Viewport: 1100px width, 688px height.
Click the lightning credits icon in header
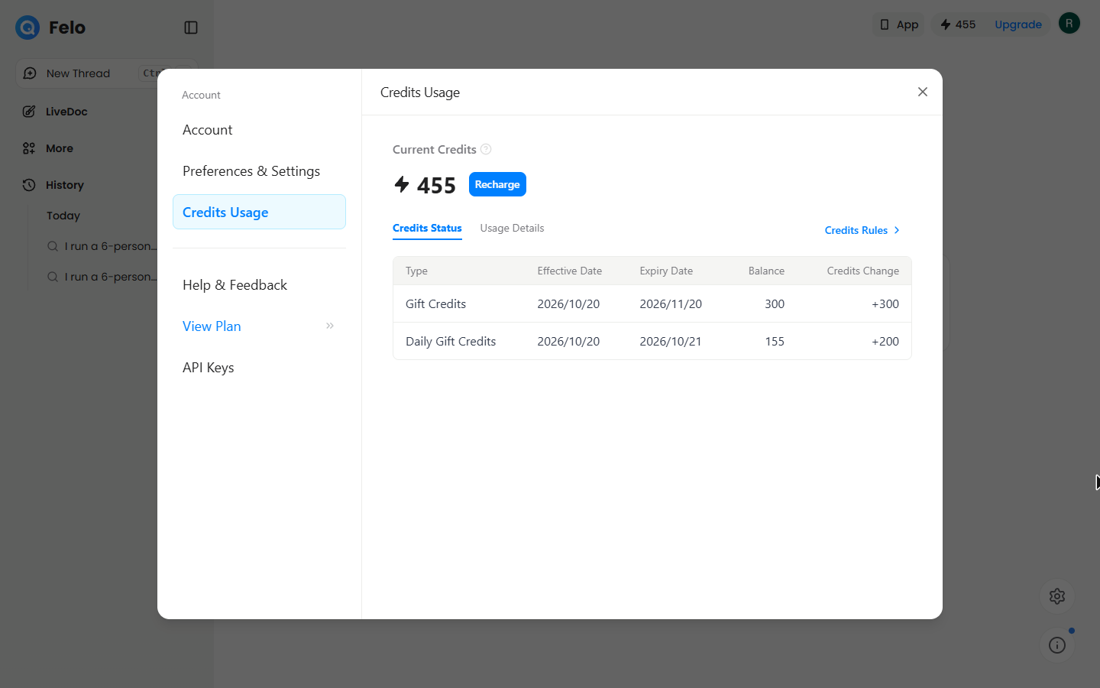click(946, 24)
